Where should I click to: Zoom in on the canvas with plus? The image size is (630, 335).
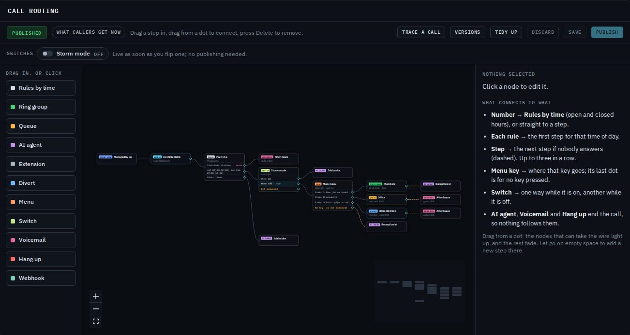point(96,296)
